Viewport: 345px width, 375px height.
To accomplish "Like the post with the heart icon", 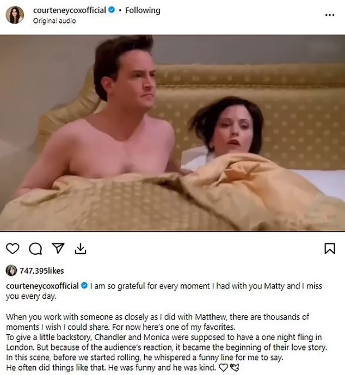I will [13, 249].
